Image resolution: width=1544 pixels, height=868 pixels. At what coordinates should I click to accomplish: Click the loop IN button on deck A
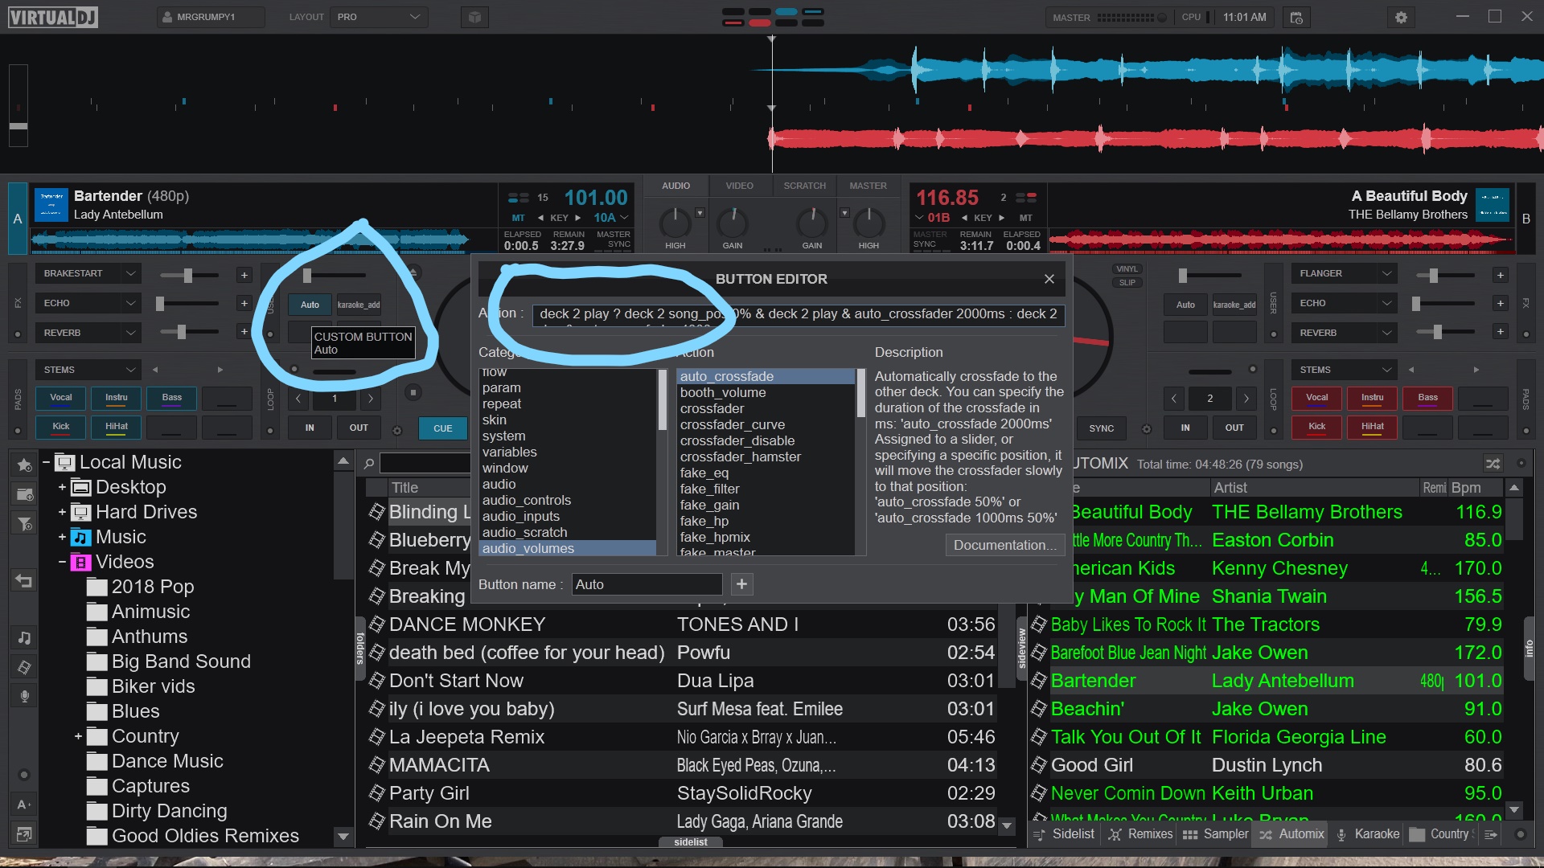(310, 428)
